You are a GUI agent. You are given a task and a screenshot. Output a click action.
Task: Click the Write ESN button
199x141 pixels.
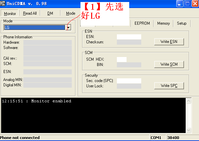click(x=169, y=42)
